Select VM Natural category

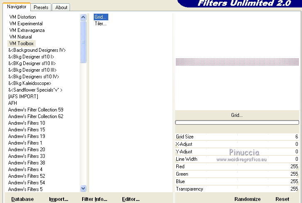coord(21,37)
